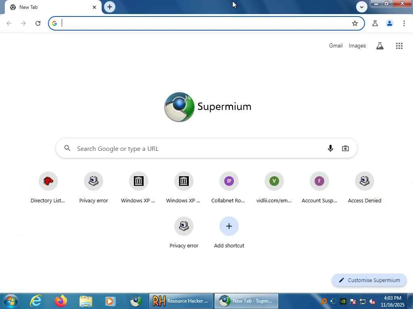Start voice search with microphone icon
The height and width of the screenshot is (309, 413).
[x=330, y=148]
